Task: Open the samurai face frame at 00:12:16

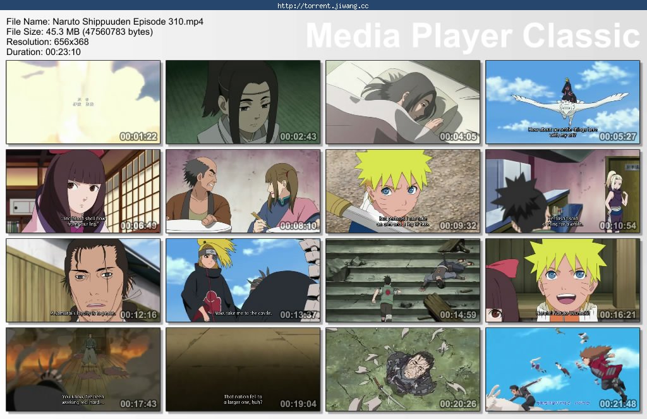Action: click(83, 281)
